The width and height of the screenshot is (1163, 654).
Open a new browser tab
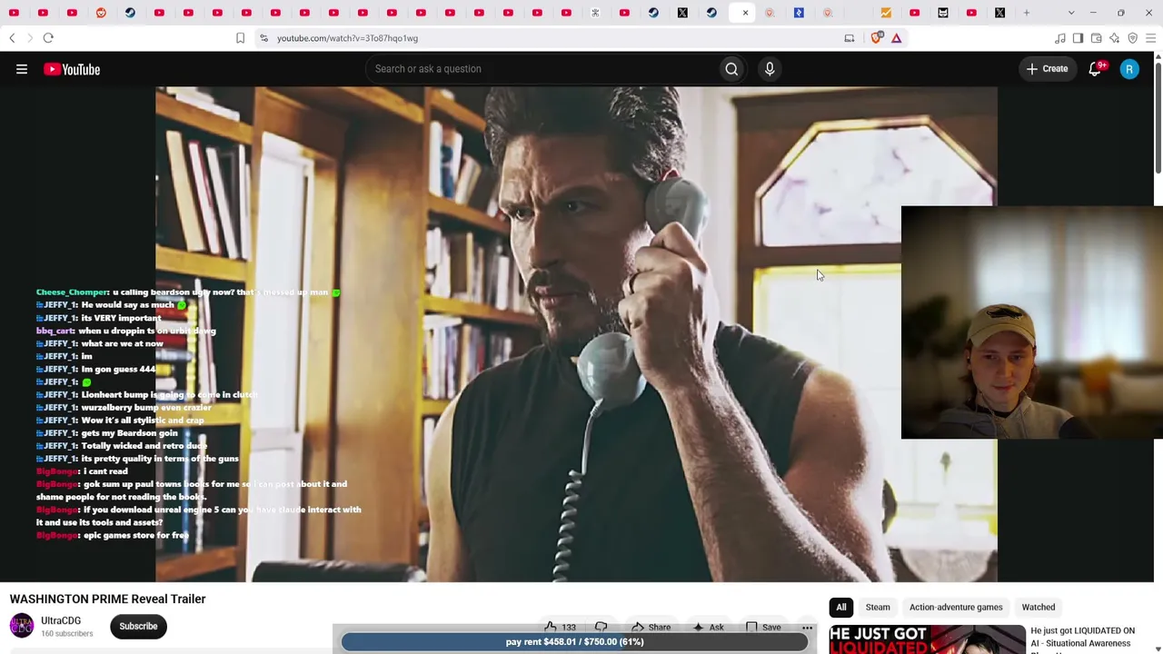click(x=1027, y=13)
